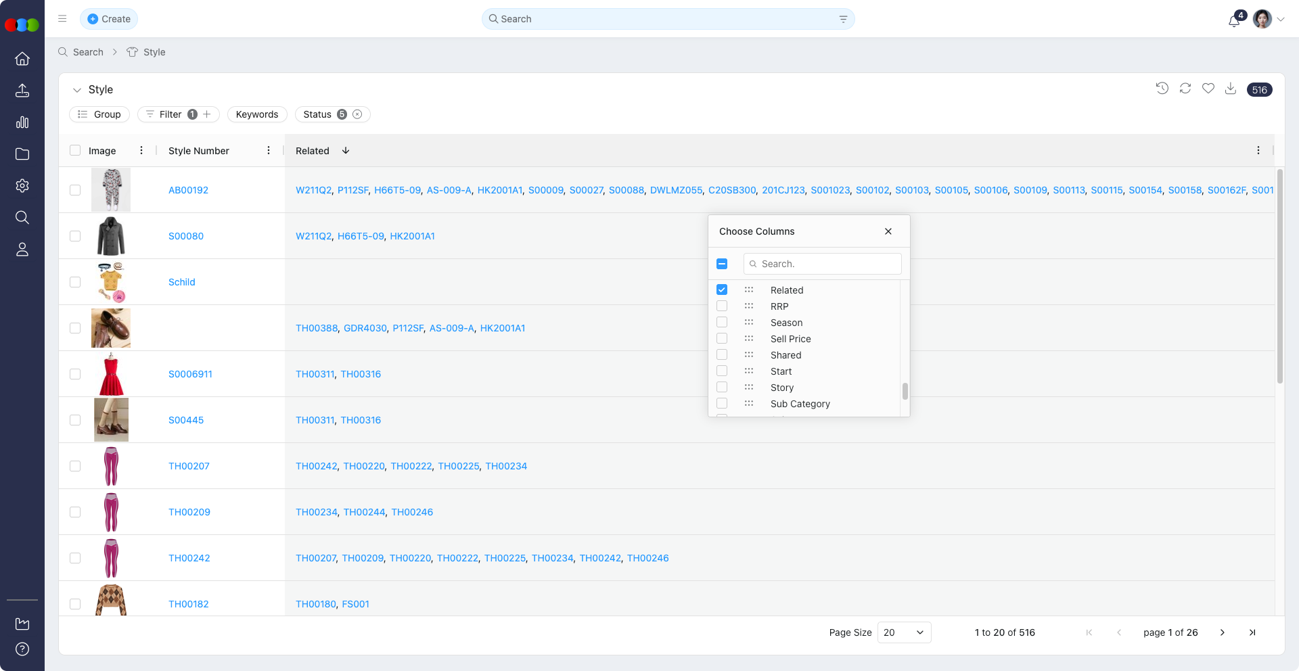The width and height of the screenshot is (1299, 671).
Task: Click Search in the breadcrumb
Action: [88, 52]
